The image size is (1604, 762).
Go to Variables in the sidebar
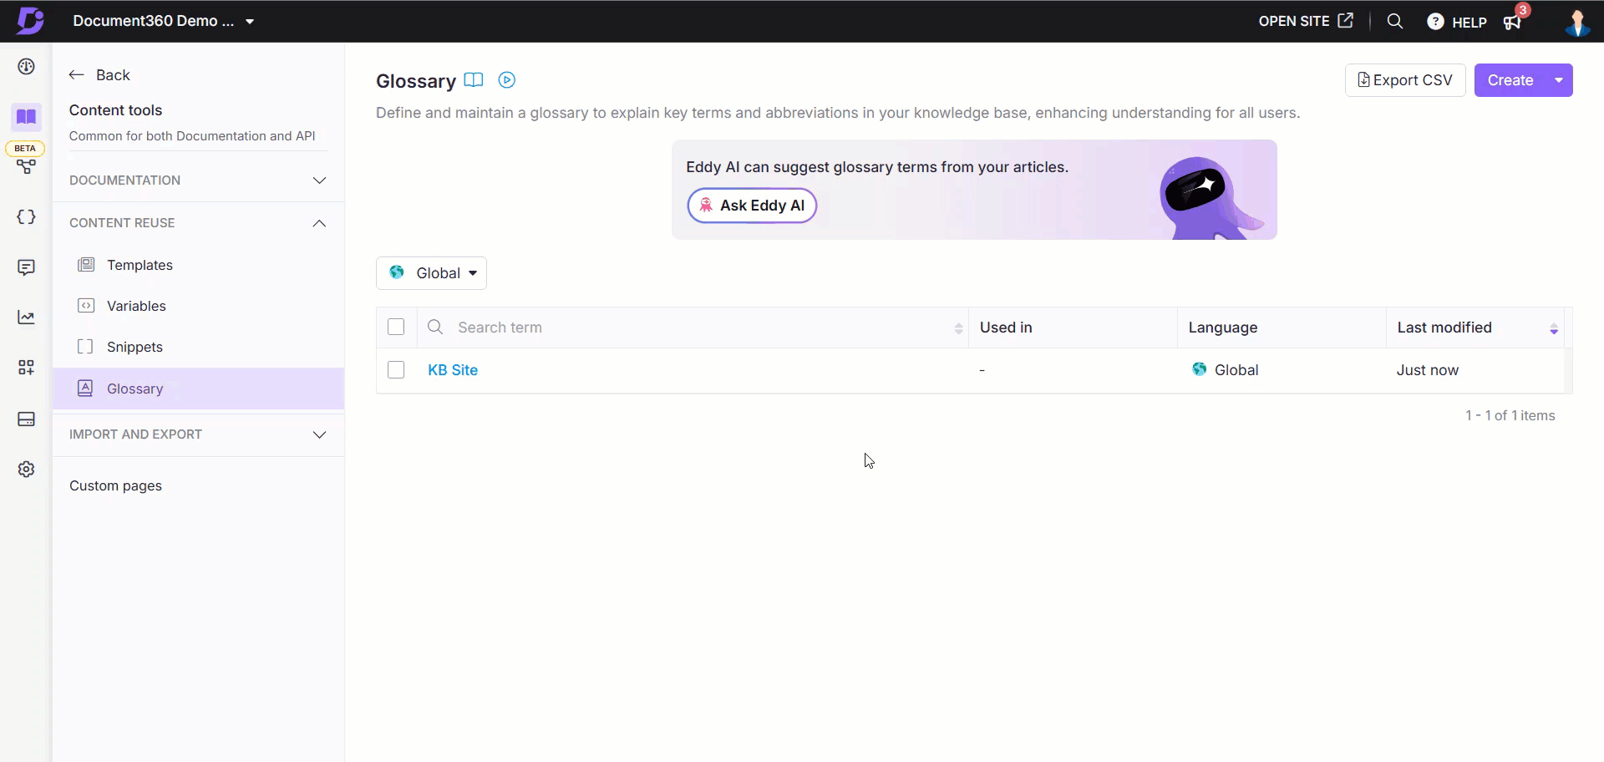pos(198,306)
